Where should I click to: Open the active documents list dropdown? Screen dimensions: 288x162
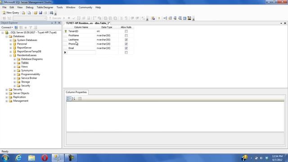281,23
